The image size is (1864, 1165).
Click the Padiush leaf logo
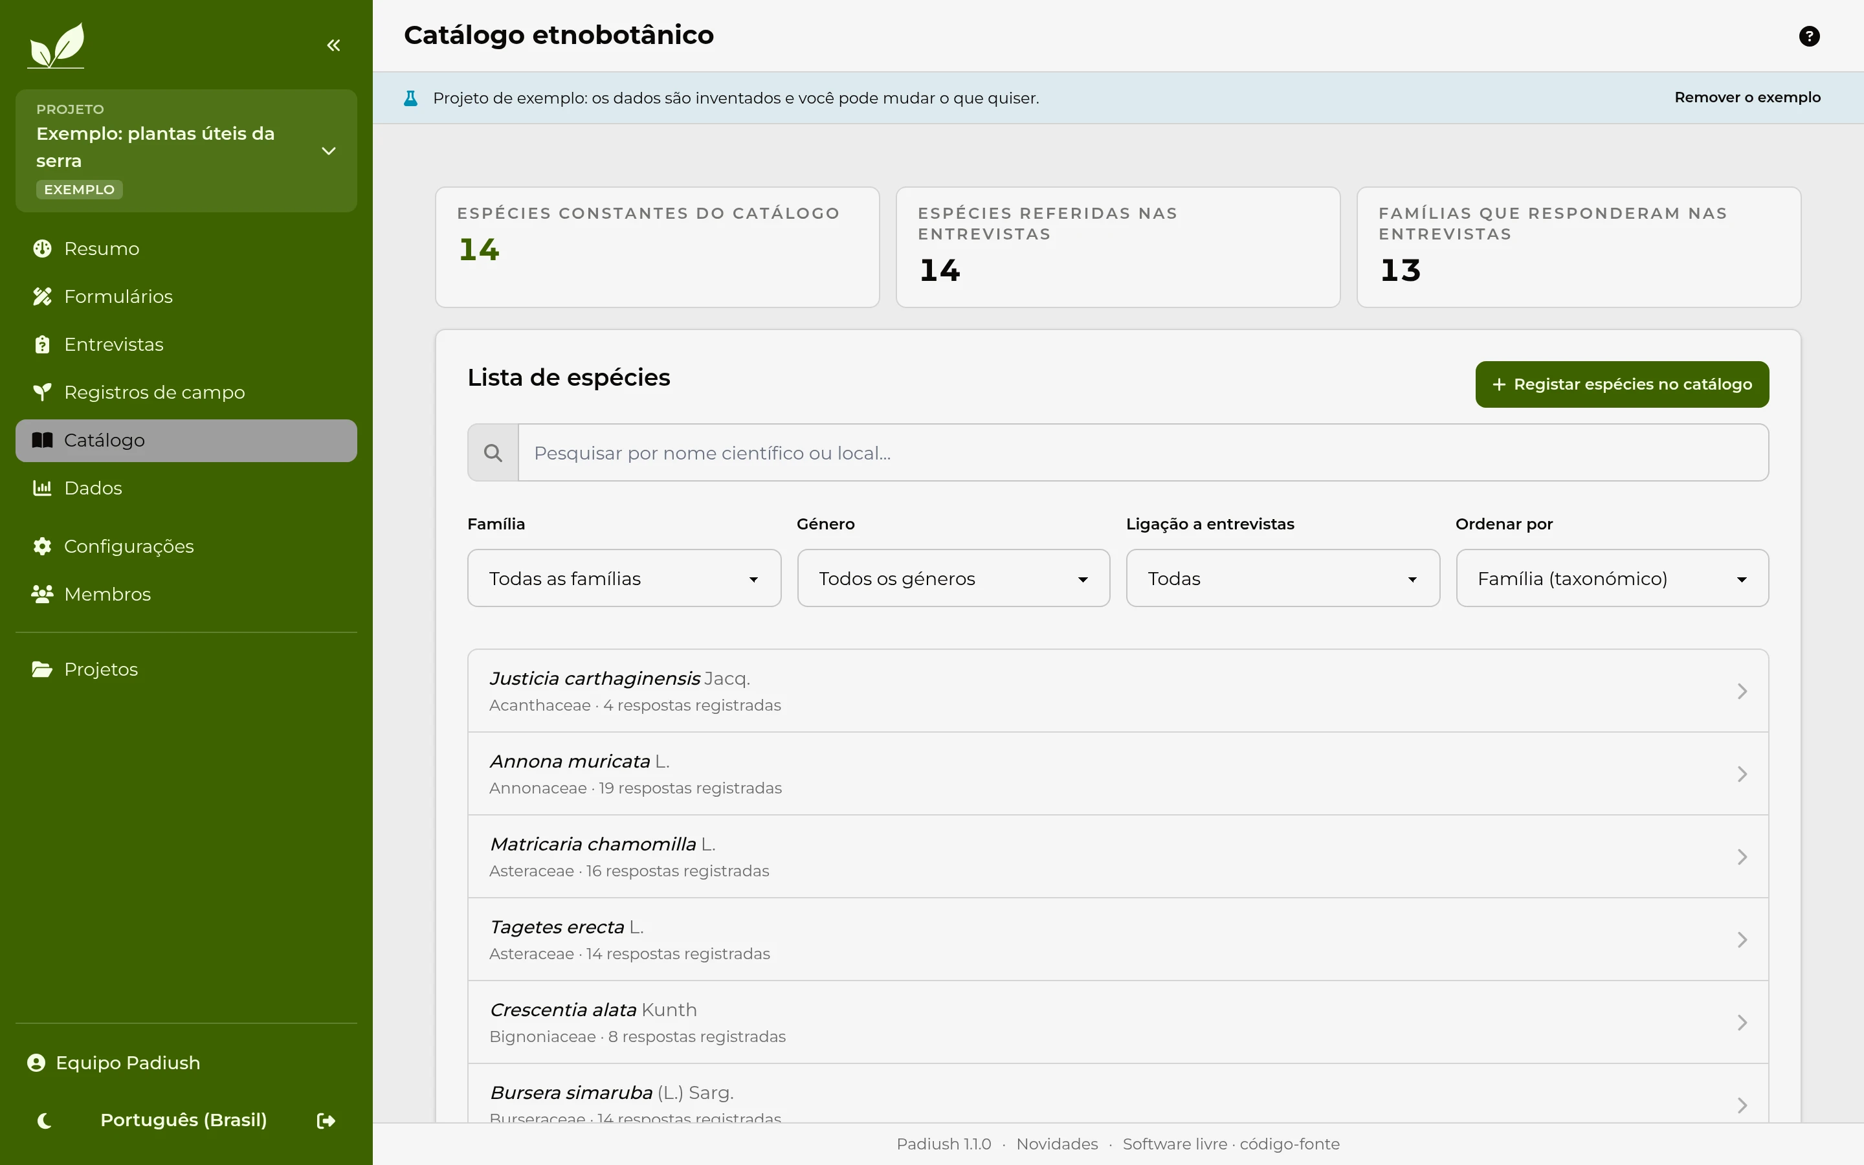click(x=56, y=45)
